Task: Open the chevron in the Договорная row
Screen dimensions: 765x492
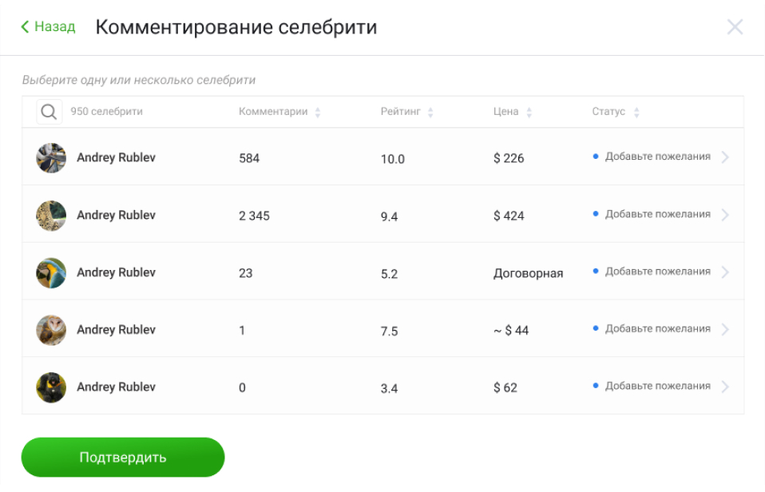Action: coord(725,272)
